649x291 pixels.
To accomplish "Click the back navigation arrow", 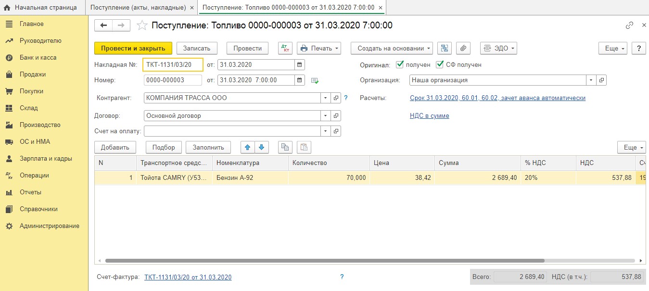I will coord(103,25).
